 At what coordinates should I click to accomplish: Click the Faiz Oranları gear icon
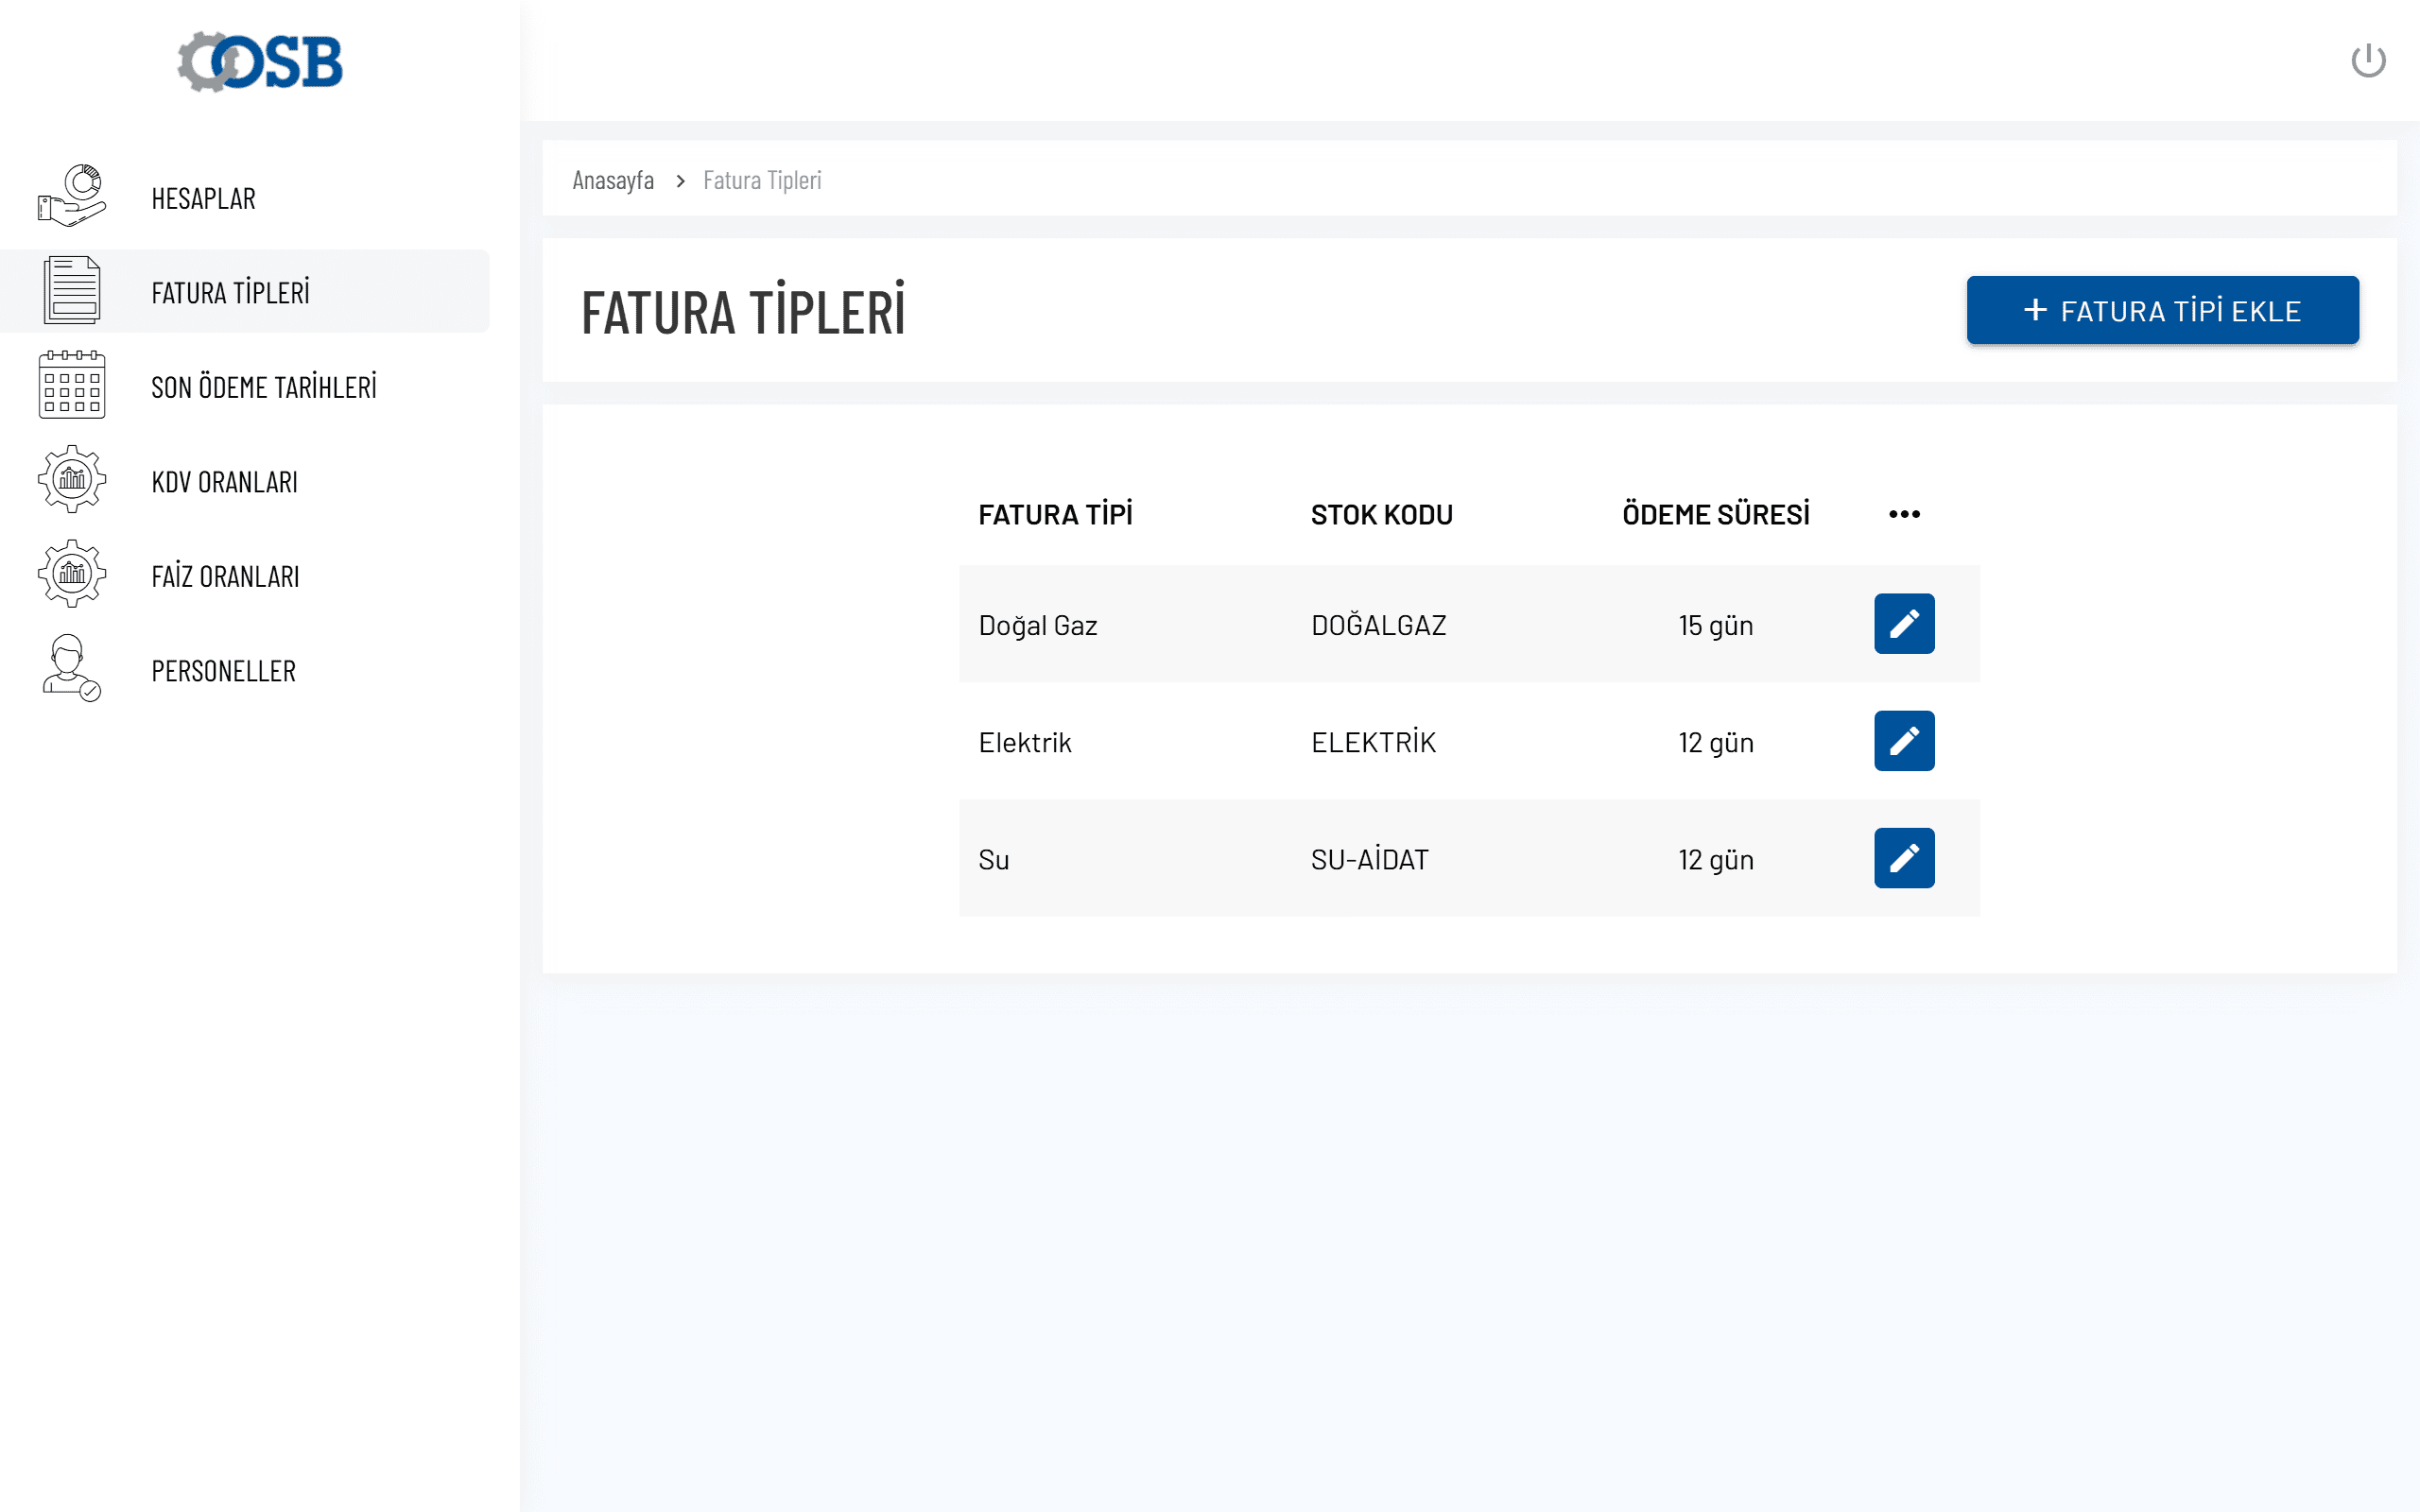(72, 574)
